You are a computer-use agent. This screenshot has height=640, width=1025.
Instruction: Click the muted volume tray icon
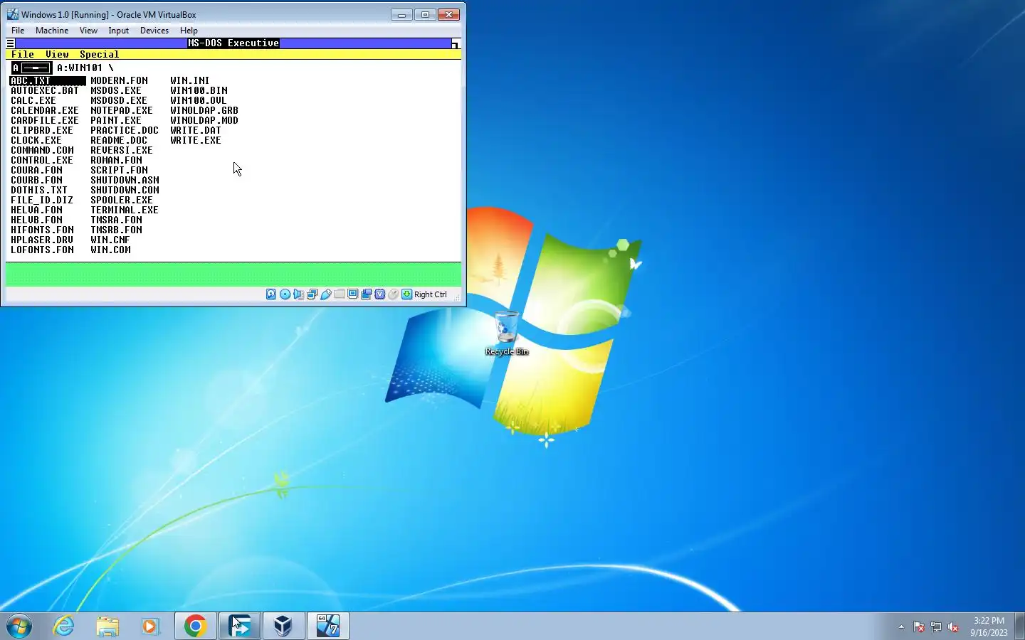953,626
